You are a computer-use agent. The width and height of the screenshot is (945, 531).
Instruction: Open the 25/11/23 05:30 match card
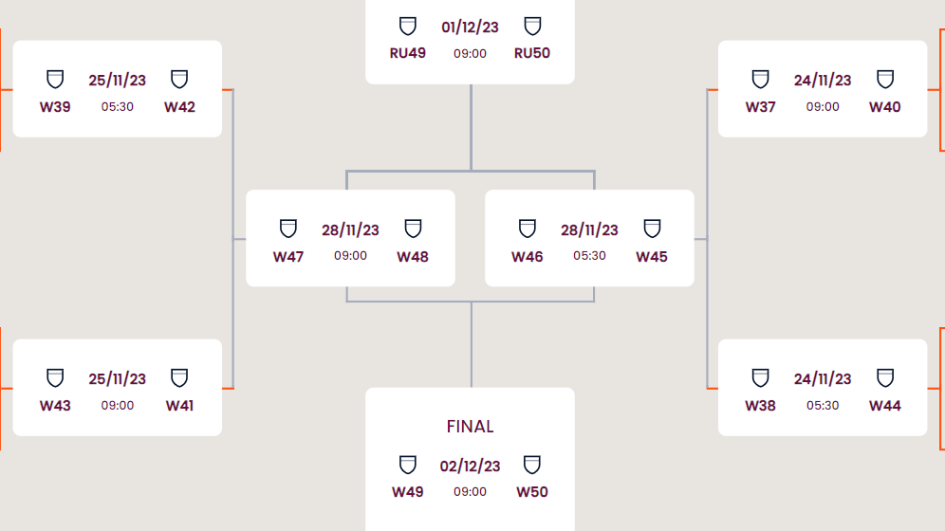coord(118,89)
